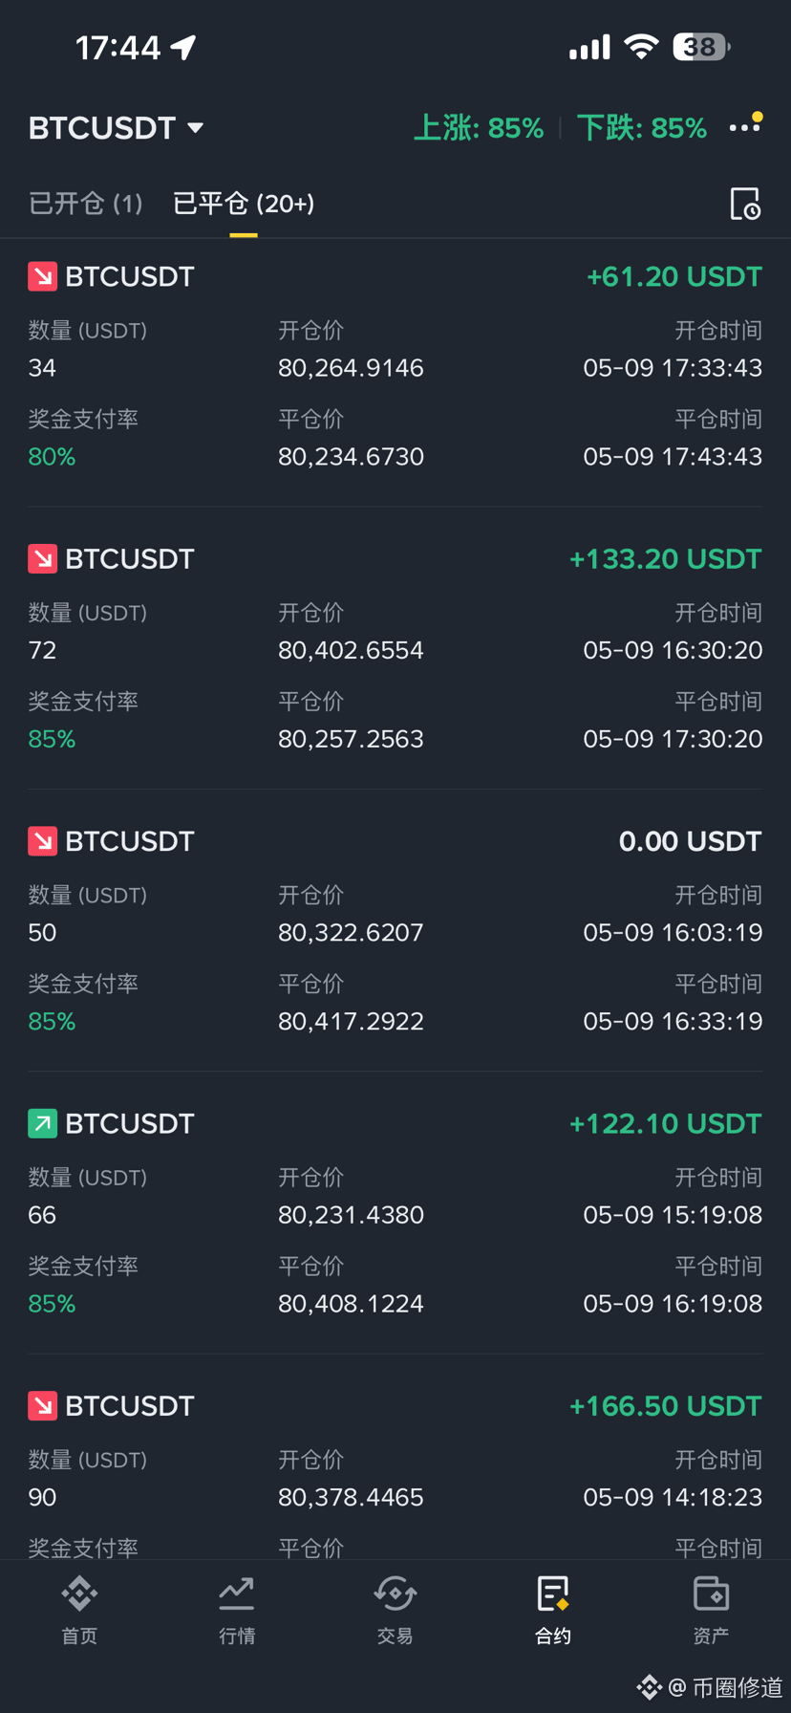Screen dimensions: 791x1713
Task: Tap the 80% payout rate value
Action: (52, 457)
